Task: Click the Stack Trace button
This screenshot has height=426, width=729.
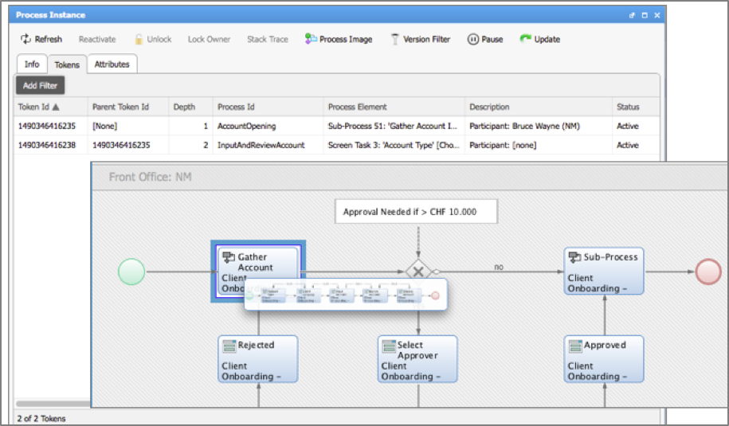Action: click(268, 39)
